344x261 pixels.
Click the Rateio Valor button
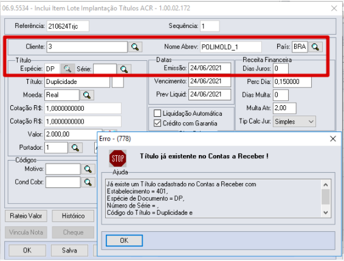[26, 216]
